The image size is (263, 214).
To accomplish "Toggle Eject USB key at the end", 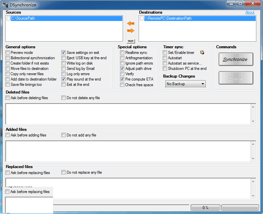I will [x=63, y=58].
